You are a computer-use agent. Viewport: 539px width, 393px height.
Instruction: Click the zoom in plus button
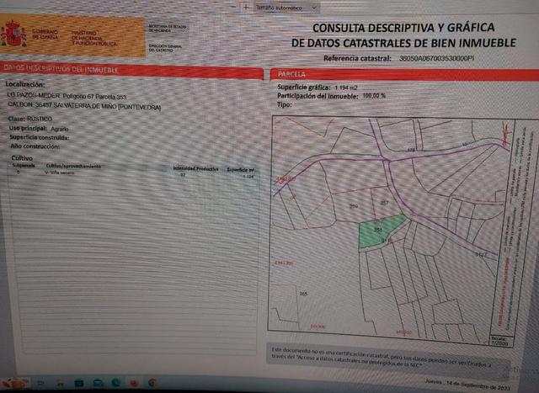click(245, 7)
